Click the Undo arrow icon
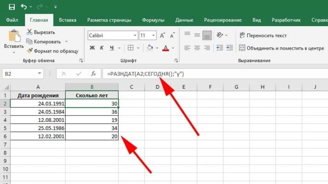 tap(24, 6)
